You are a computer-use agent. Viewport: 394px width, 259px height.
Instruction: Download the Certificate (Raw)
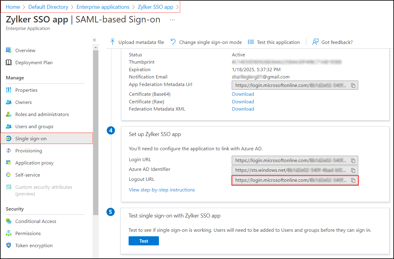(243, 101)
